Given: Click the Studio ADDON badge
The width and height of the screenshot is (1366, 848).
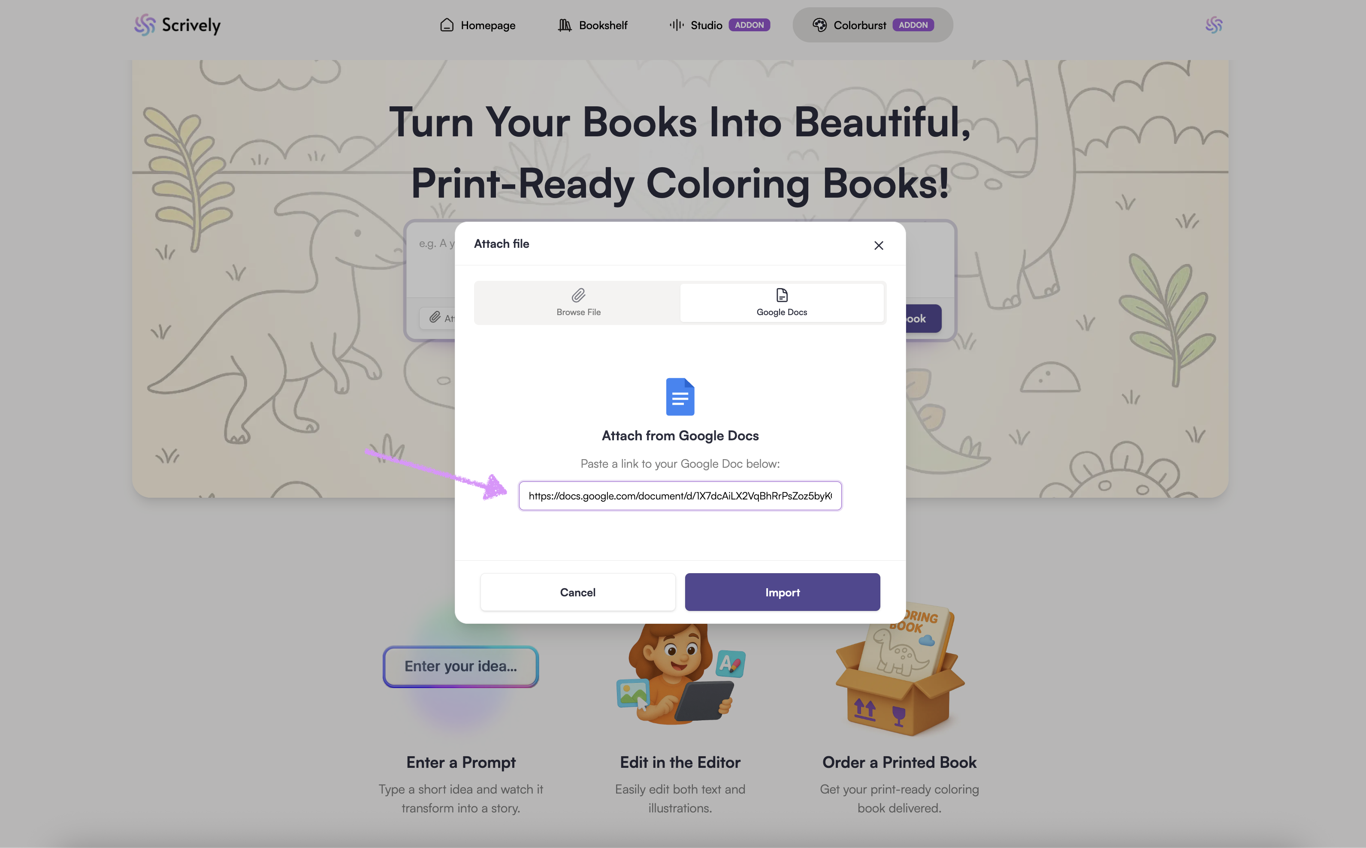Looking at the screenshot, I should [x=749, y=25].
